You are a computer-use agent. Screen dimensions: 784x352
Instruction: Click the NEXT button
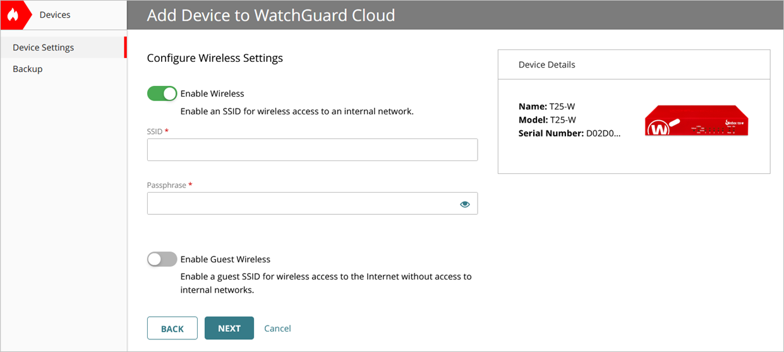pos(229,328)
